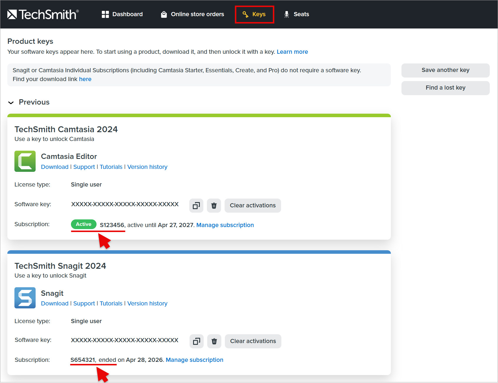Screen dimensions: 498x383
Task: Clear activations for Camtasia key
Action: coord(253,206)
